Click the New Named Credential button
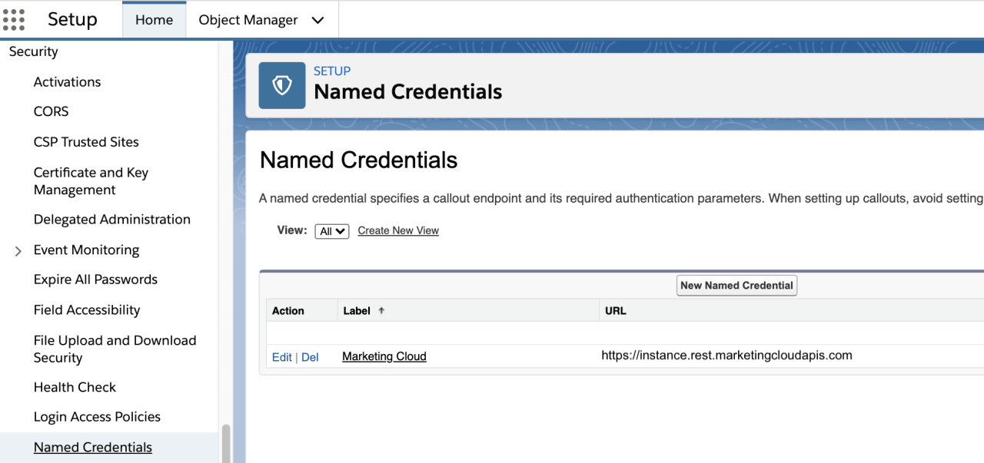Viewport: 984px width, 463px height. (x=736, y=286)
